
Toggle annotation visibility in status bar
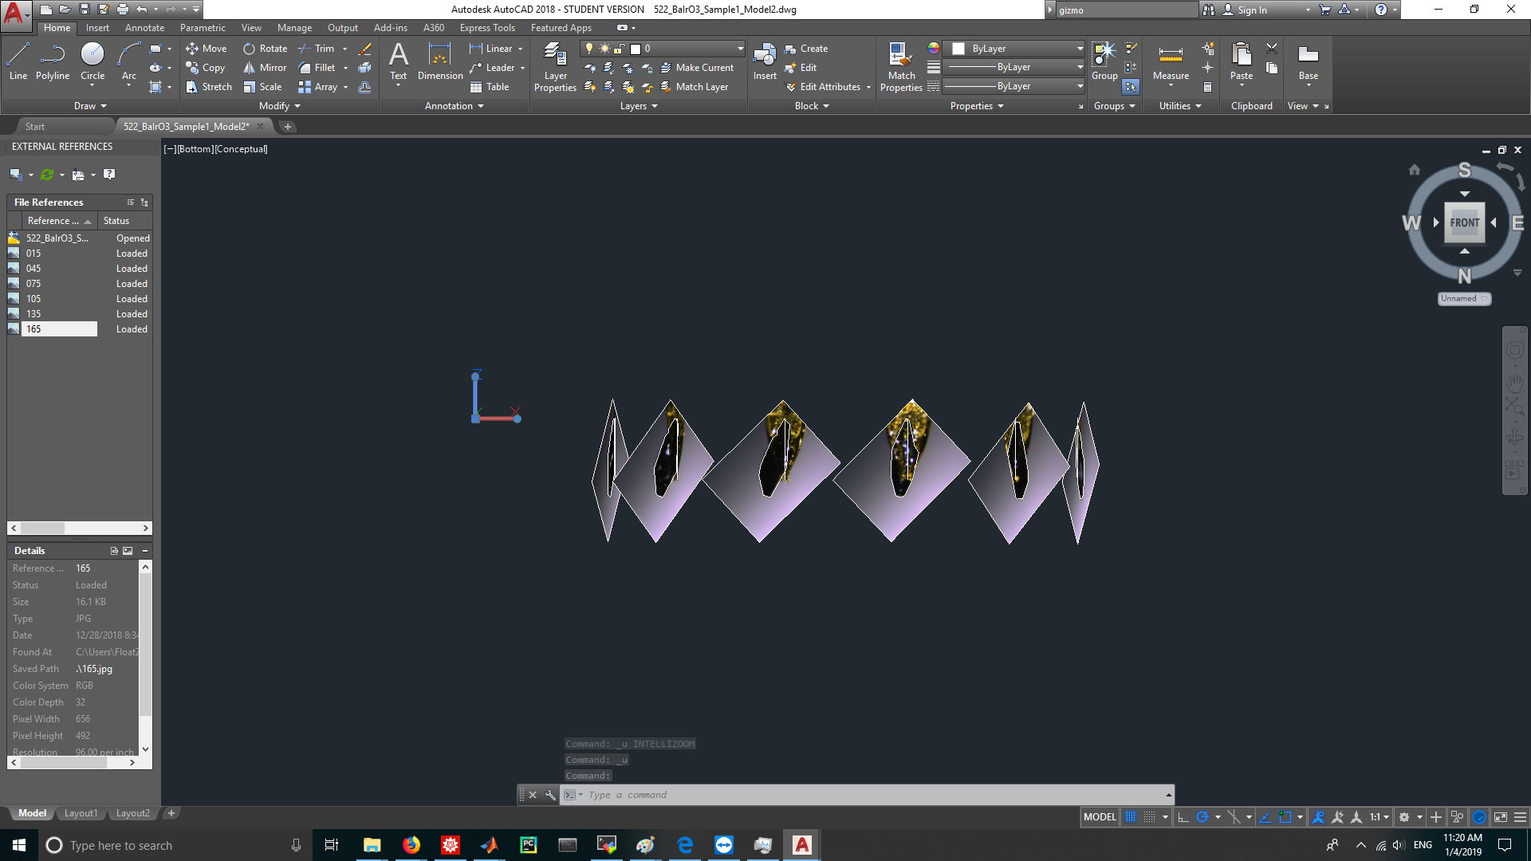(x=1319, y=817)
